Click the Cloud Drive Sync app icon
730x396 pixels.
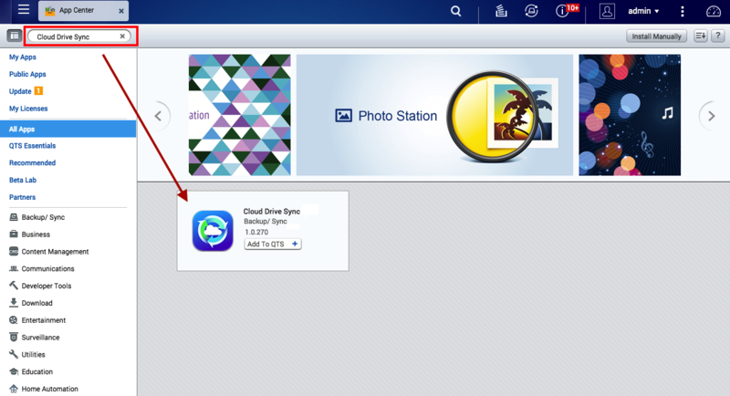tap(213, 231)
